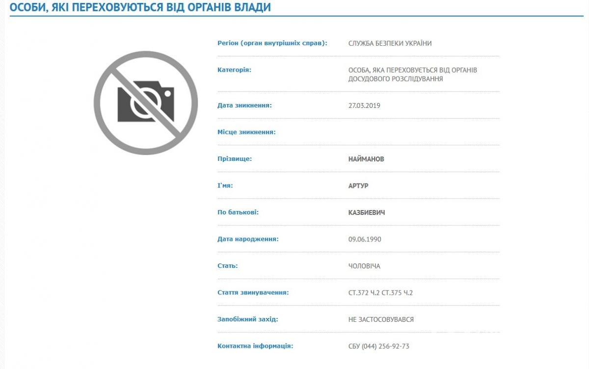Click the 'Місце зникнення' label
This screenshot has width=589, height=369.
pos(246,132)
